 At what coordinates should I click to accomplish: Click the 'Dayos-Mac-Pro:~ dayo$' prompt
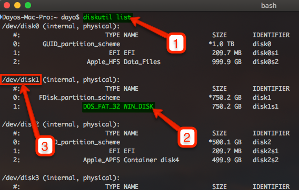[x=41, y=17]
